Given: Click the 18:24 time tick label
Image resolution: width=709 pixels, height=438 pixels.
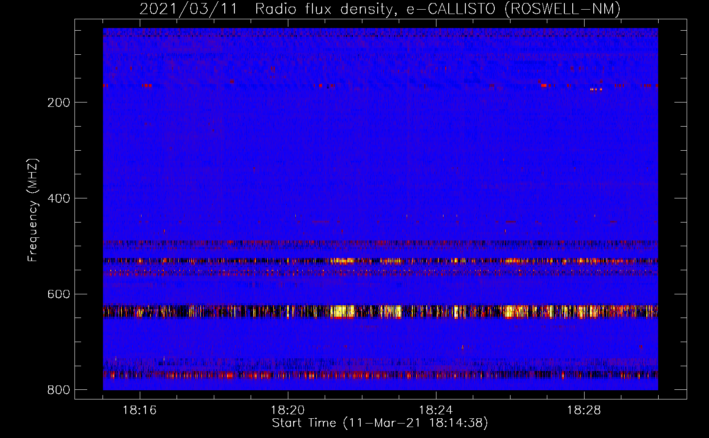Looking at the screenshot, I should (436, 410).
